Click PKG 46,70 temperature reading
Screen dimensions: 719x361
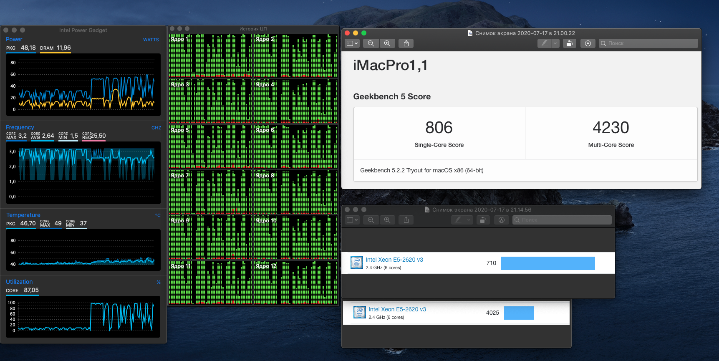[21, 224]
